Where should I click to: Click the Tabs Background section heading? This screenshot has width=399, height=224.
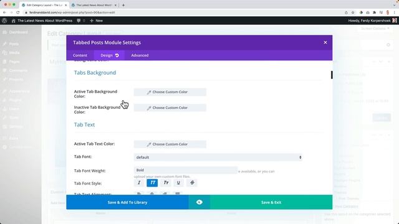(x=95, y=73)
